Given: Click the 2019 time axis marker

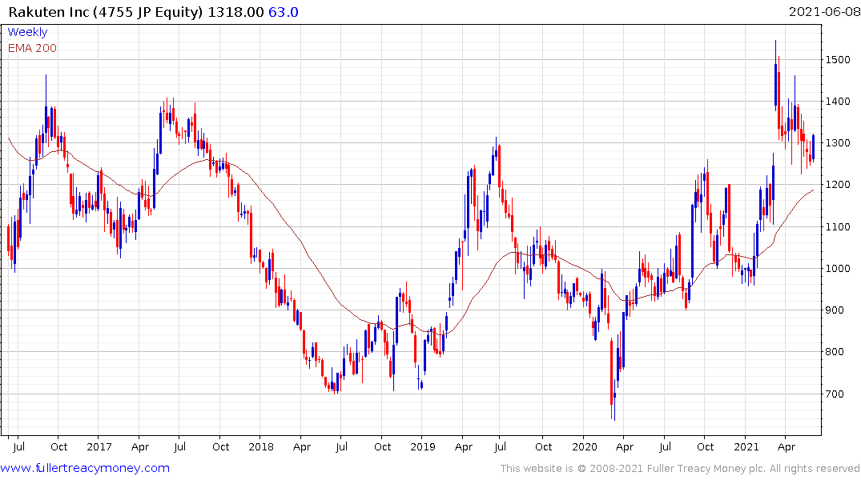Looking at the screenshot, I should point(422,446).
